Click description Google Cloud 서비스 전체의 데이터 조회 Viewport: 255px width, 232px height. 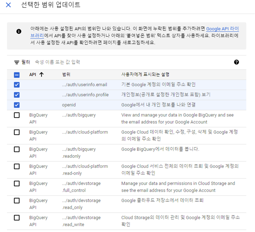coord(180,170)
